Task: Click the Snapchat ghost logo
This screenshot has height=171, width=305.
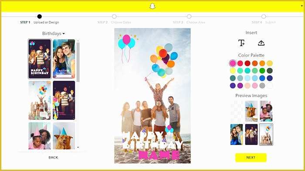Action: click(152, 6)
